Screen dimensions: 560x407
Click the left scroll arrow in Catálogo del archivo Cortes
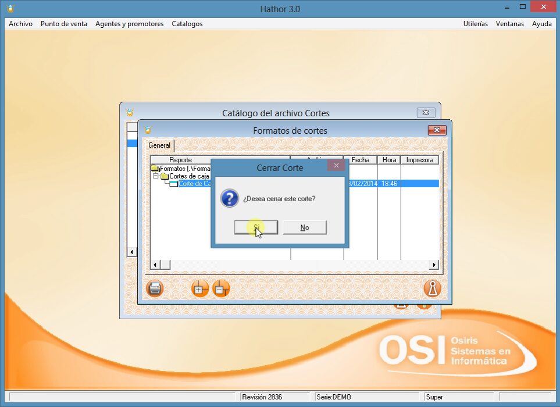tap(132, 252)
